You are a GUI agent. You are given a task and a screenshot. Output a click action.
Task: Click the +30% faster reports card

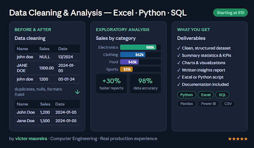pyautogui.click(x=111, y=84)
